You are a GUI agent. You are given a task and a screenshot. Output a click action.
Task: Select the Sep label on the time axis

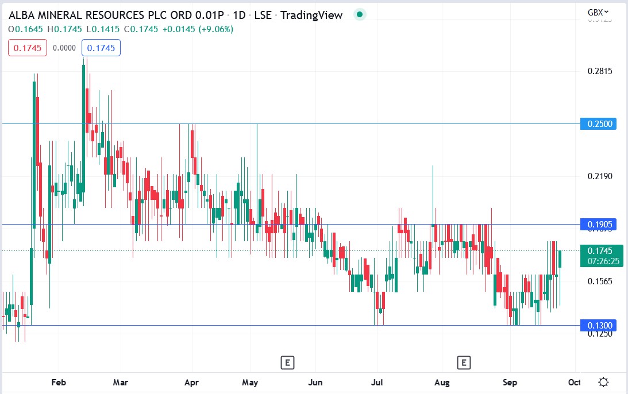510,382
